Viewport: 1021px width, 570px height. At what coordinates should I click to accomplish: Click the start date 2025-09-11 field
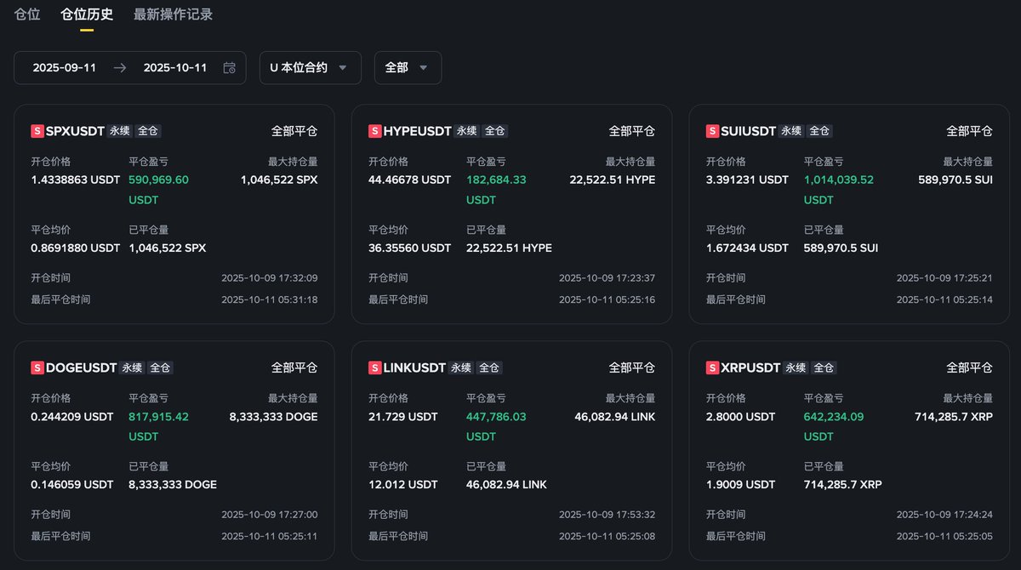click(x=65, y=68)
